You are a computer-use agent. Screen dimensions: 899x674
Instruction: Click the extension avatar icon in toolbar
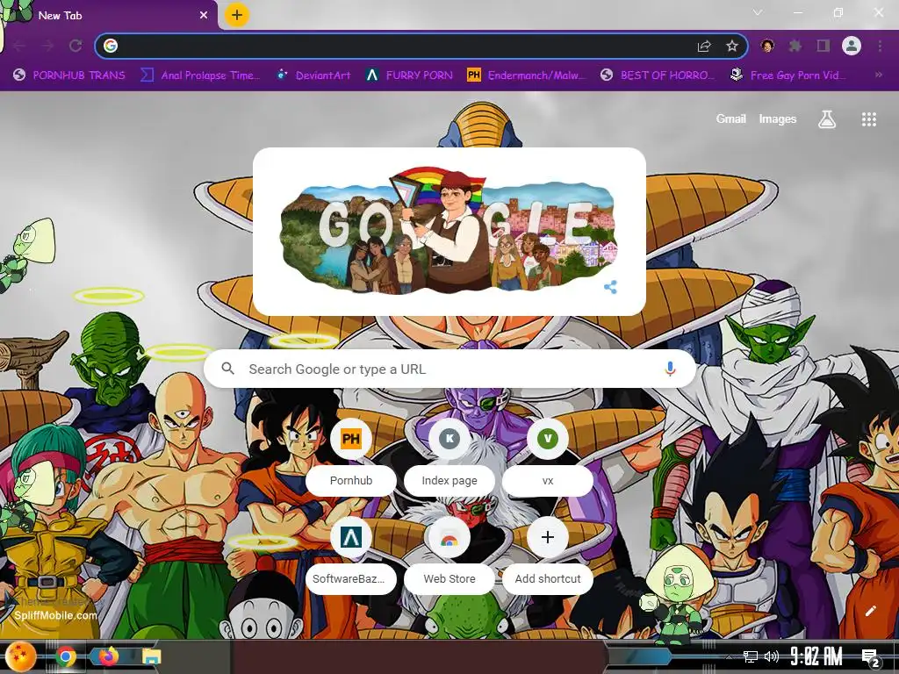click(767, 46)
